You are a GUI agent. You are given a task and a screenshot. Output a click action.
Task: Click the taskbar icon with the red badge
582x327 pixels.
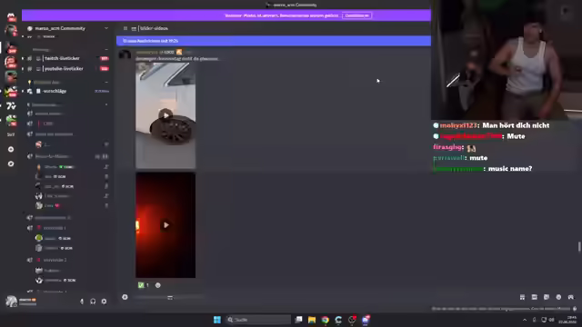point(352,320)
